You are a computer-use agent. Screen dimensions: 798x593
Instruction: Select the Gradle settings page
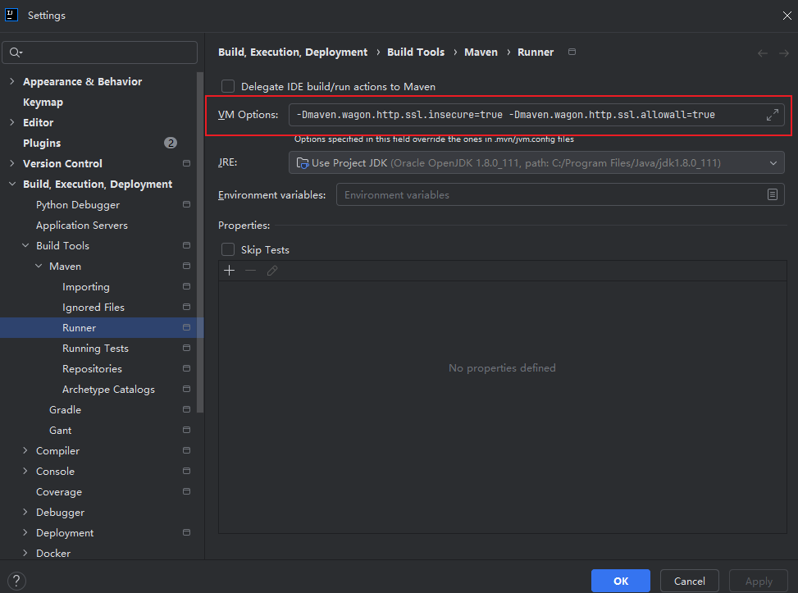[x=65, y=410]
